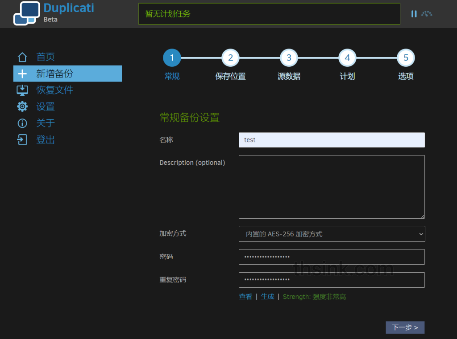The image size is (457, 339).
Task: Click the Duplicati logo icon
Action: pos(27,13)
